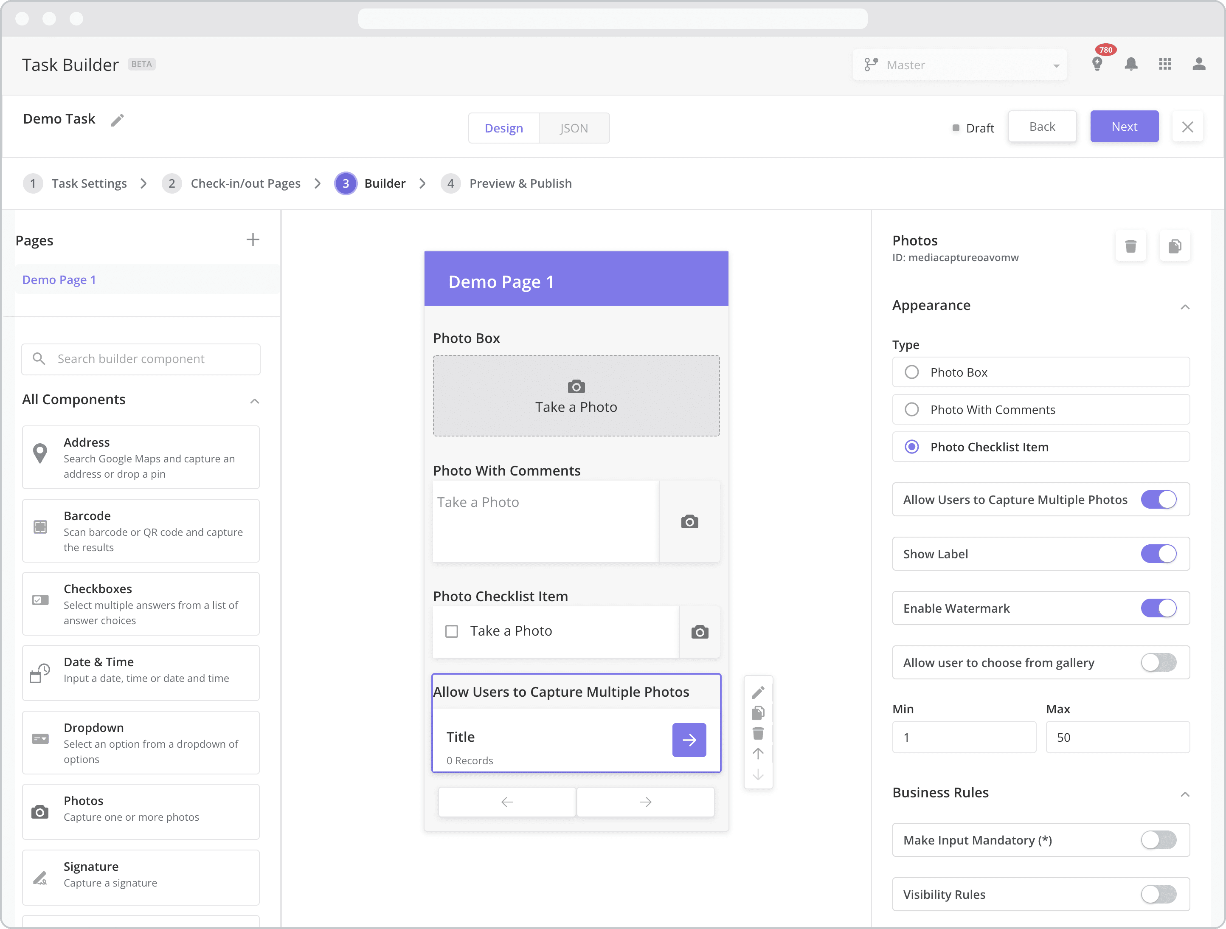Click the browser address bar

tap(613, 19)
